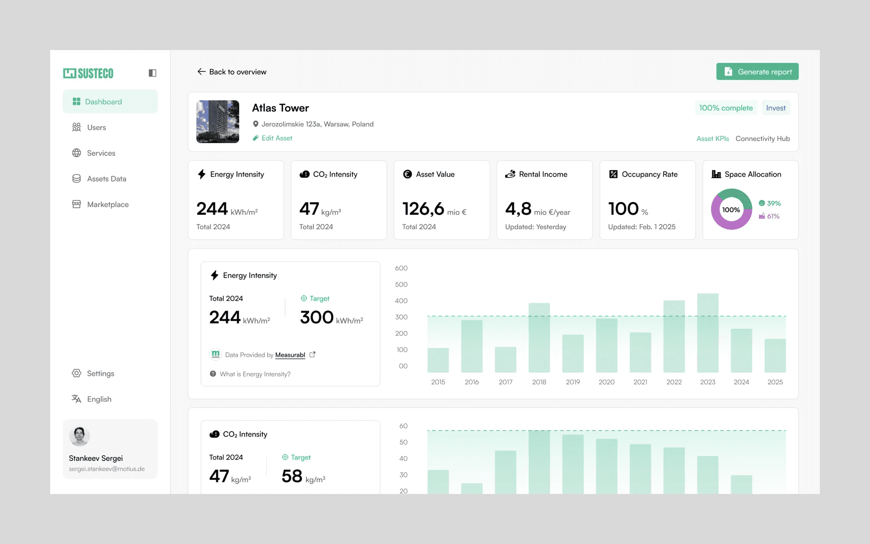Click the Services globe icon

(x=76, y=153)
